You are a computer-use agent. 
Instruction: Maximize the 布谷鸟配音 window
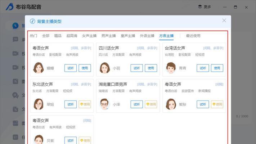(235, 7)
